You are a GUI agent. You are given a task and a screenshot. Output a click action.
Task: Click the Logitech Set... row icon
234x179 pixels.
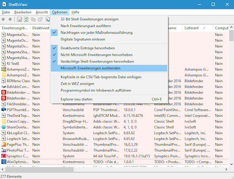[x=4, y=139]
